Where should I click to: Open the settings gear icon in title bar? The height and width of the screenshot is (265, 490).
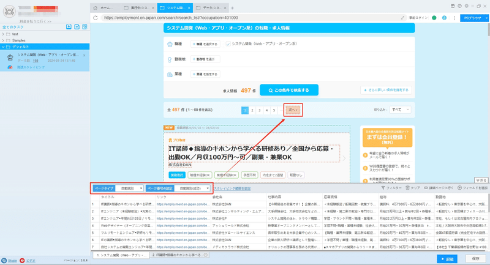coord(466,6)
